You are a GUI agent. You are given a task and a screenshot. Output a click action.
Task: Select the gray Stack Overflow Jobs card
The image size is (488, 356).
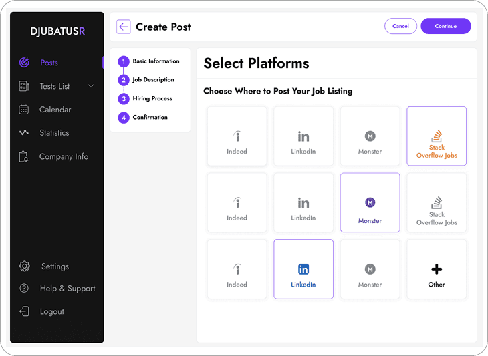pos(437,203)
